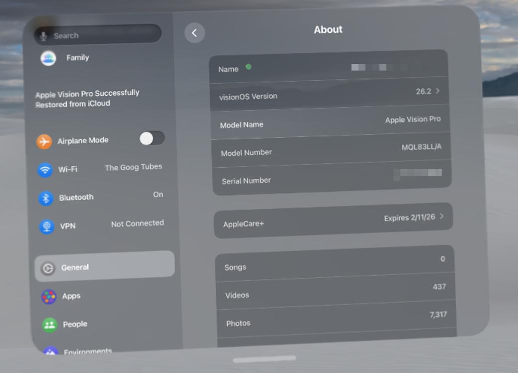Click the green People icon

pyautogui.click(x=49, y=325)
